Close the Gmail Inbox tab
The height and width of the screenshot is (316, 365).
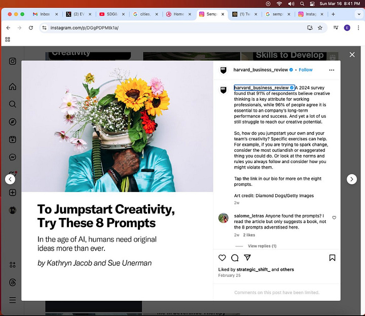tap(57, 14)
